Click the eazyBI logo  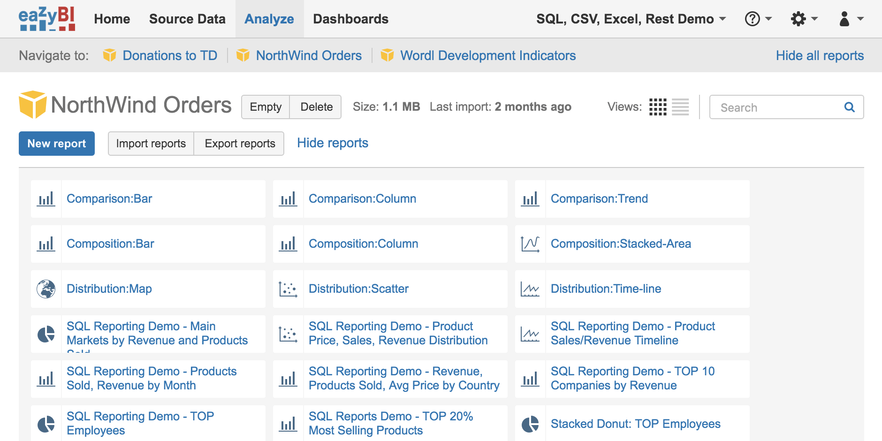(47, 19)
